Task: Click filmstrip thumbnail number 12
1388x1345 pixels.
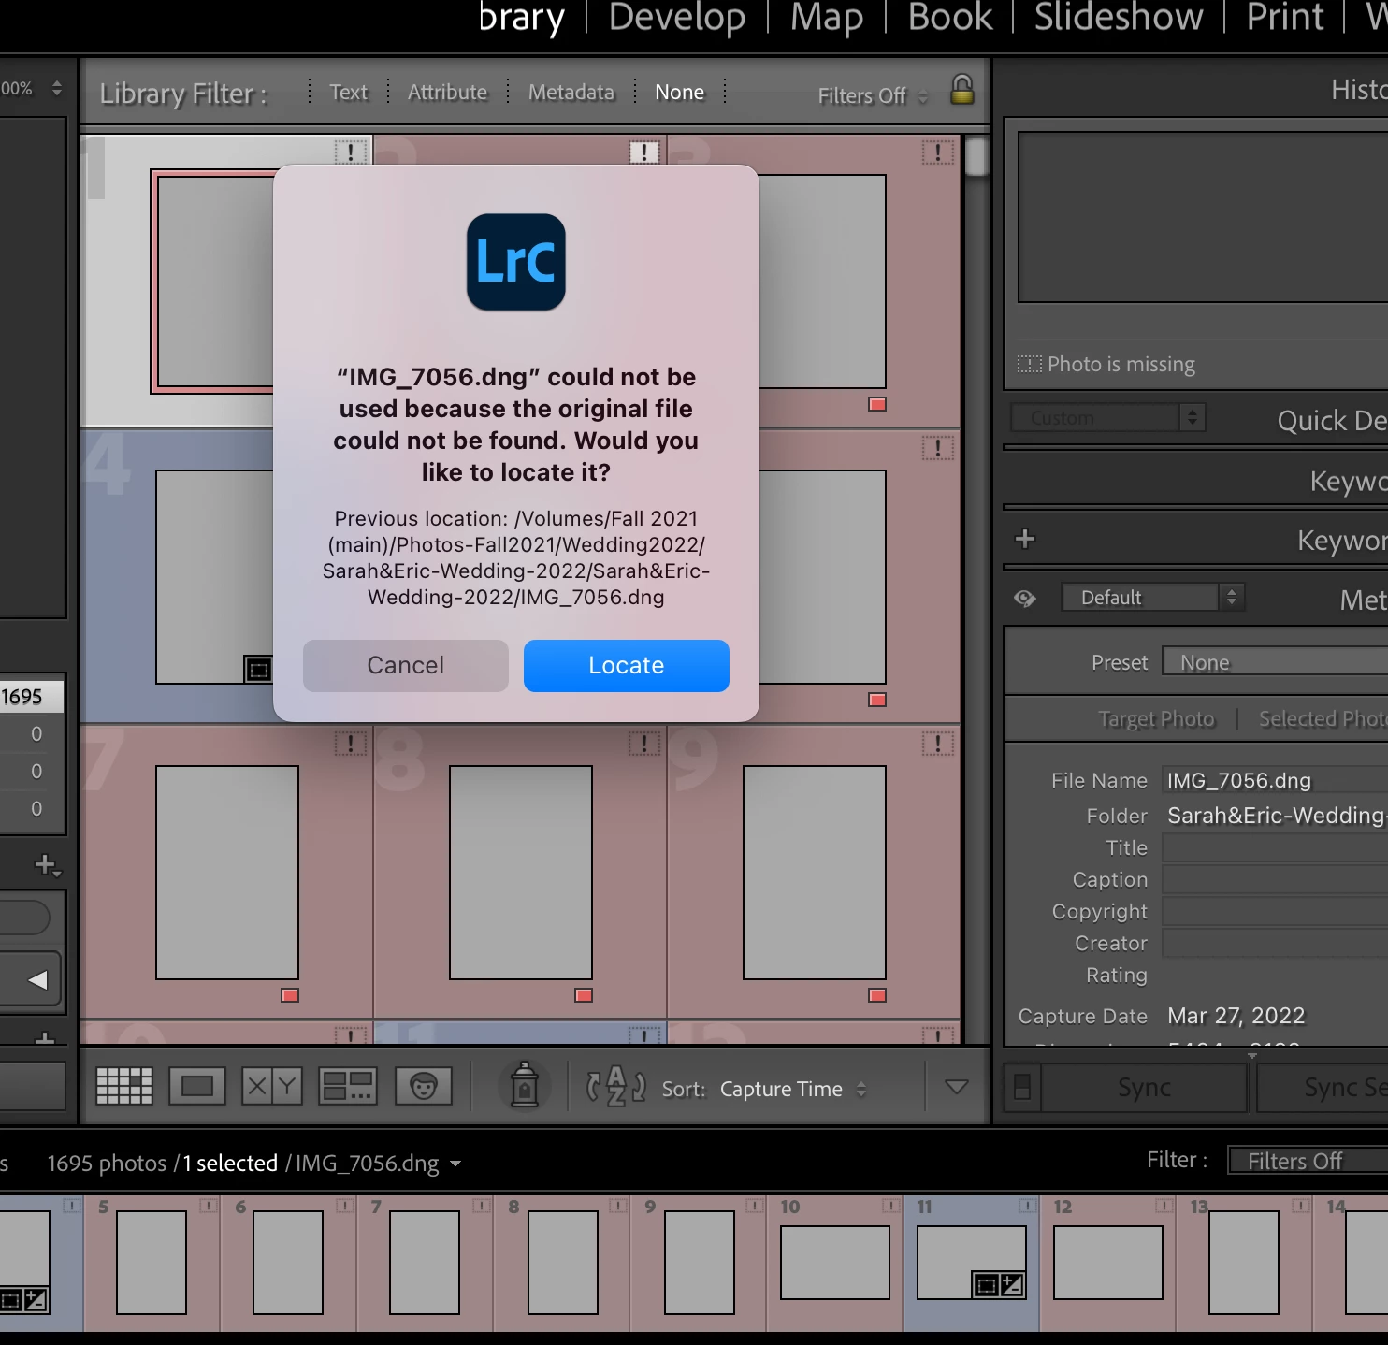Action: coord(1107,1263)
